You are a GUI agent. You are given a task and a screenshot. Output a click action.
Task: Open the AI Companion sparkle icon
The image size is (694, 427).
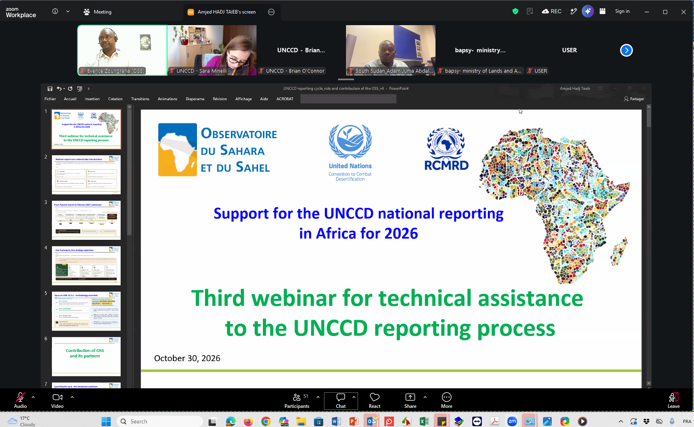pos(588,12)
